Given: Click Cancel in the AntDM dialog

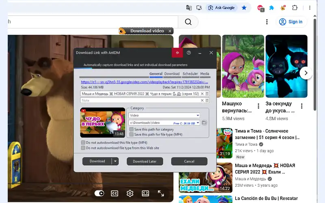Looking at the screenshot, I should (x=189, y=161).
